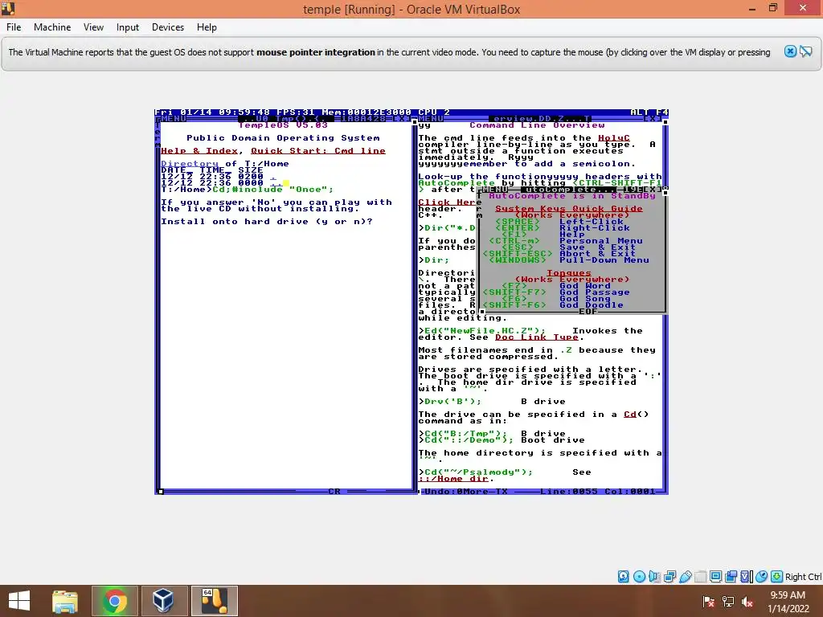Image resolution: width=823 pixels, height=617 pixels.
Task: Click the virtualization features V icon
Action: (x=746, y=577)
